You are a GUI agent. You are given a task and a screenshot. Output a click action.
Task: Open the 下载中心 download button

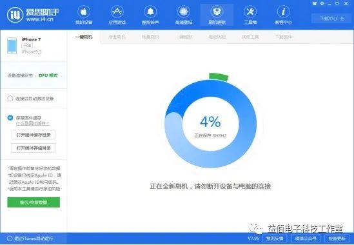click(332, 18)
